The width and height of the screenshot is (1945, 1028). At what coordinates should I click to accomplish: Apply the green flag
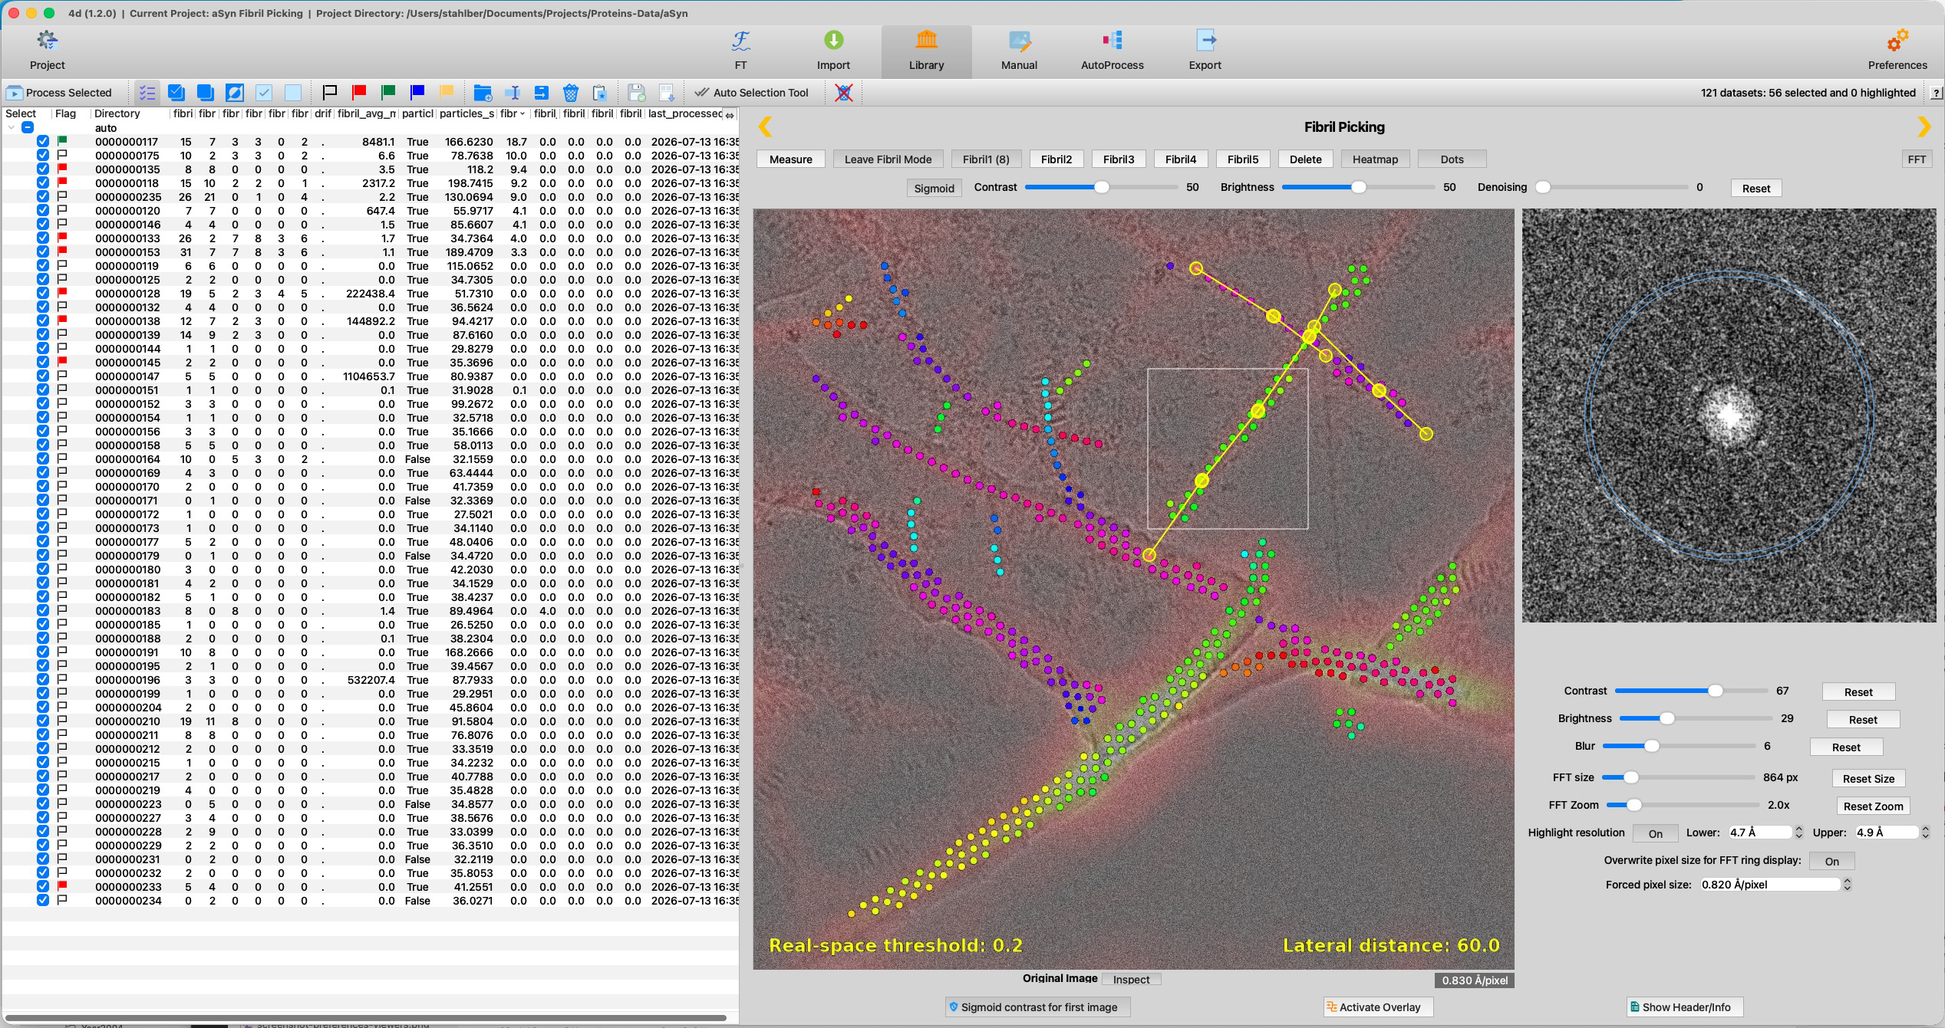388,93
